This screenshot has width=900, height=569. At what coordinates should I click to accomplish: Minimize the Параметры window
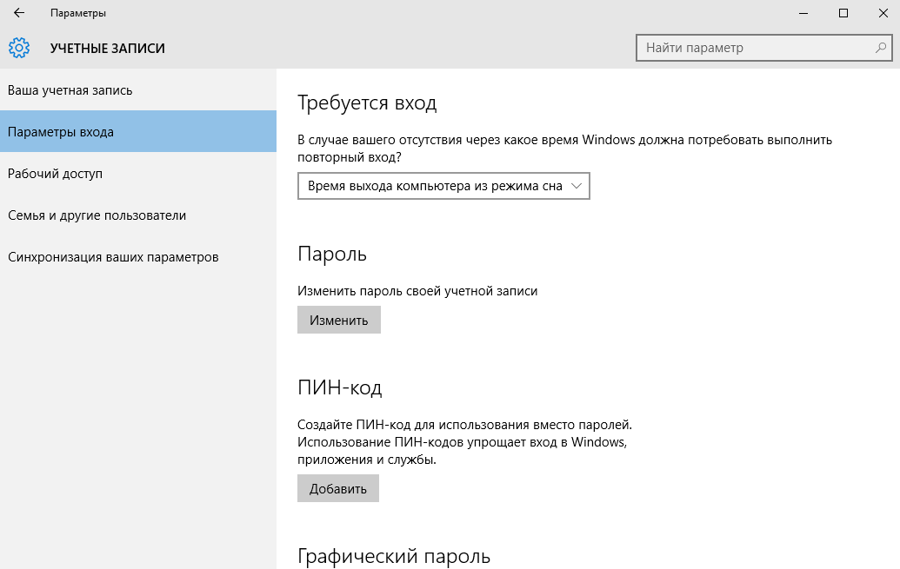[801, 13]
